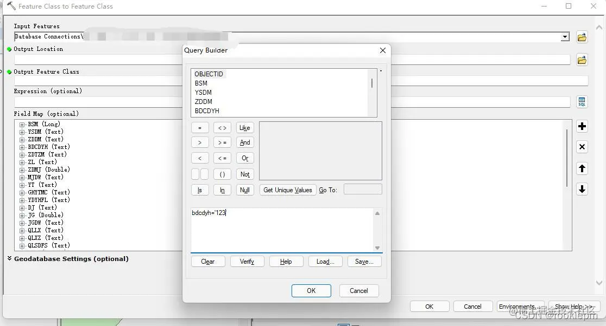Viewport: 606px width, 326px height.
Task: Focus the Go To input box
Action: 363,189
